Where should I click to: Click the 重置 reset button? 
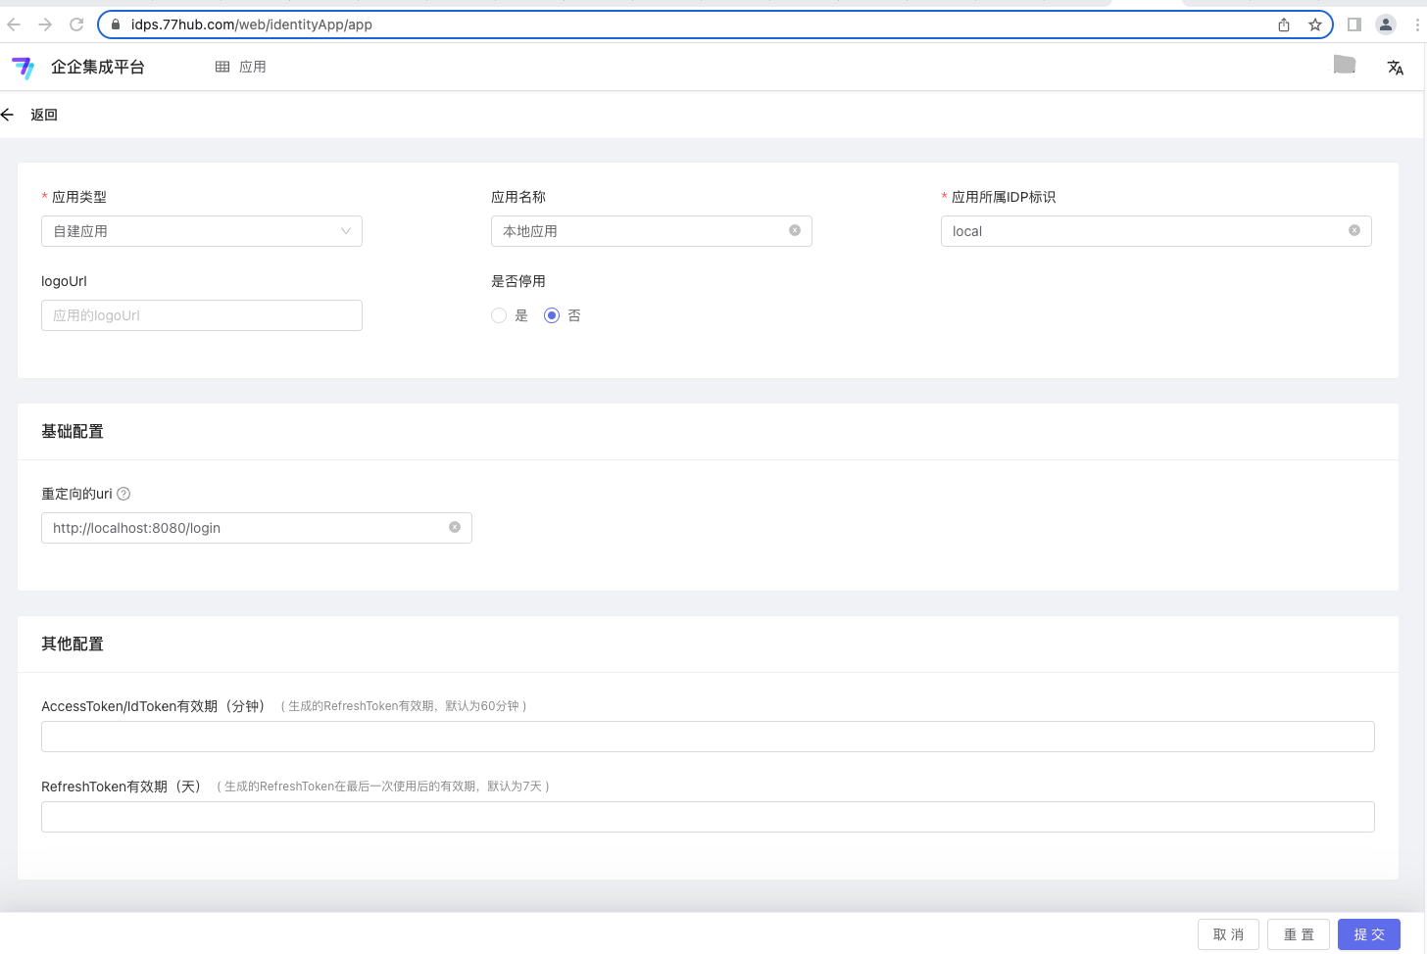click(x=1298, y=934)
